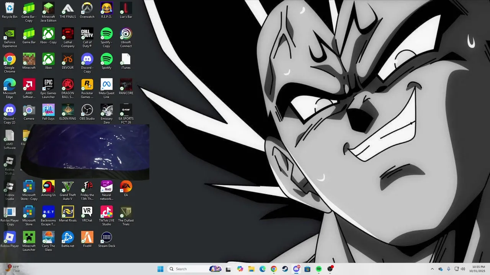
Task: Open Discord from the taskbar
Action: coord(296,269)
